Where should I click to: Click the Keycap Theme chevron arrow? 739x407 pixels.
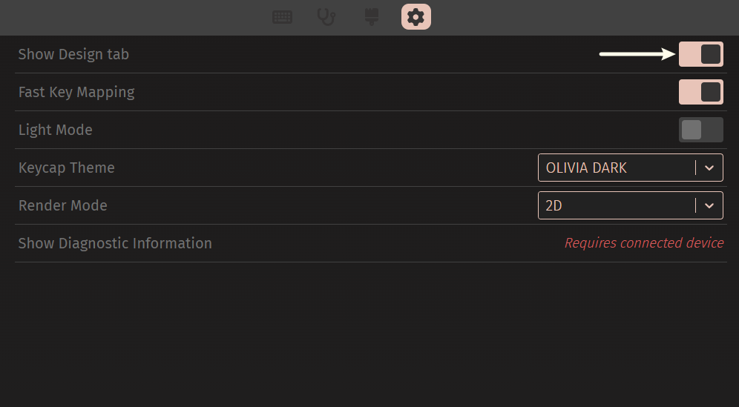click(709, 168)
